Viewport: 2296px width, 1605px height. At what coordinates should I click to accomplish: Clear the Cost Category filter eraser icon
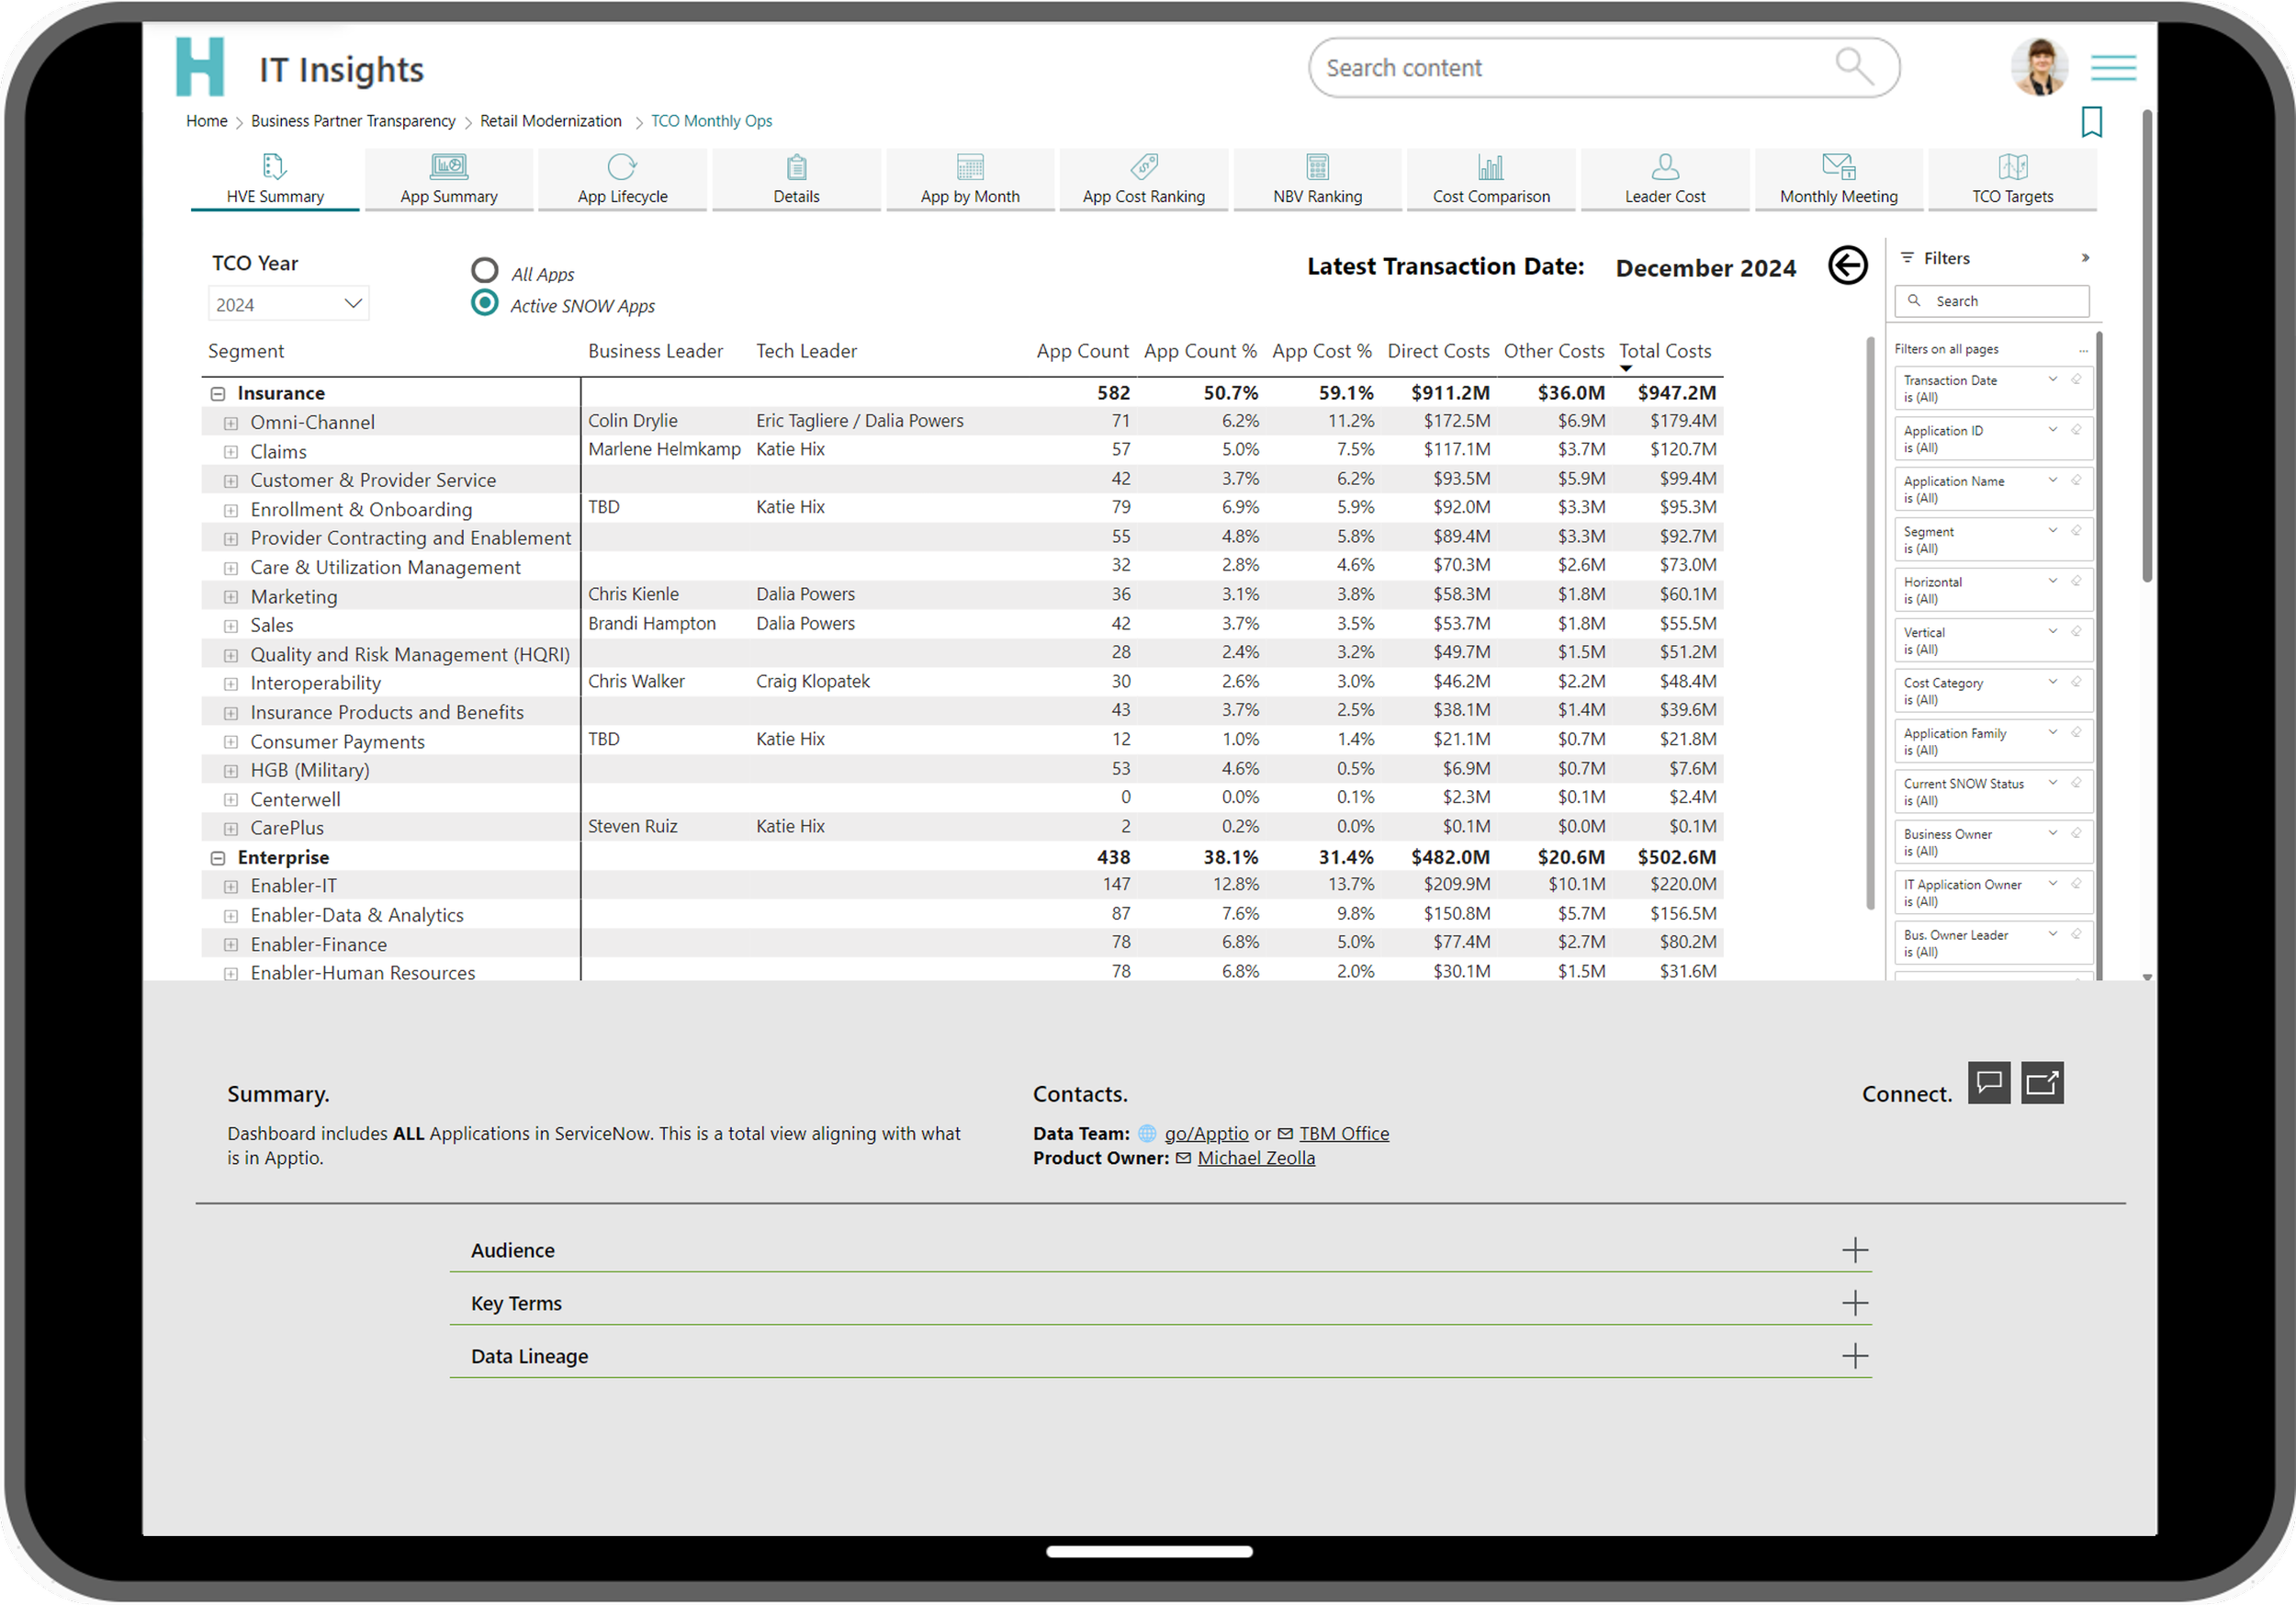(2076, 682)
